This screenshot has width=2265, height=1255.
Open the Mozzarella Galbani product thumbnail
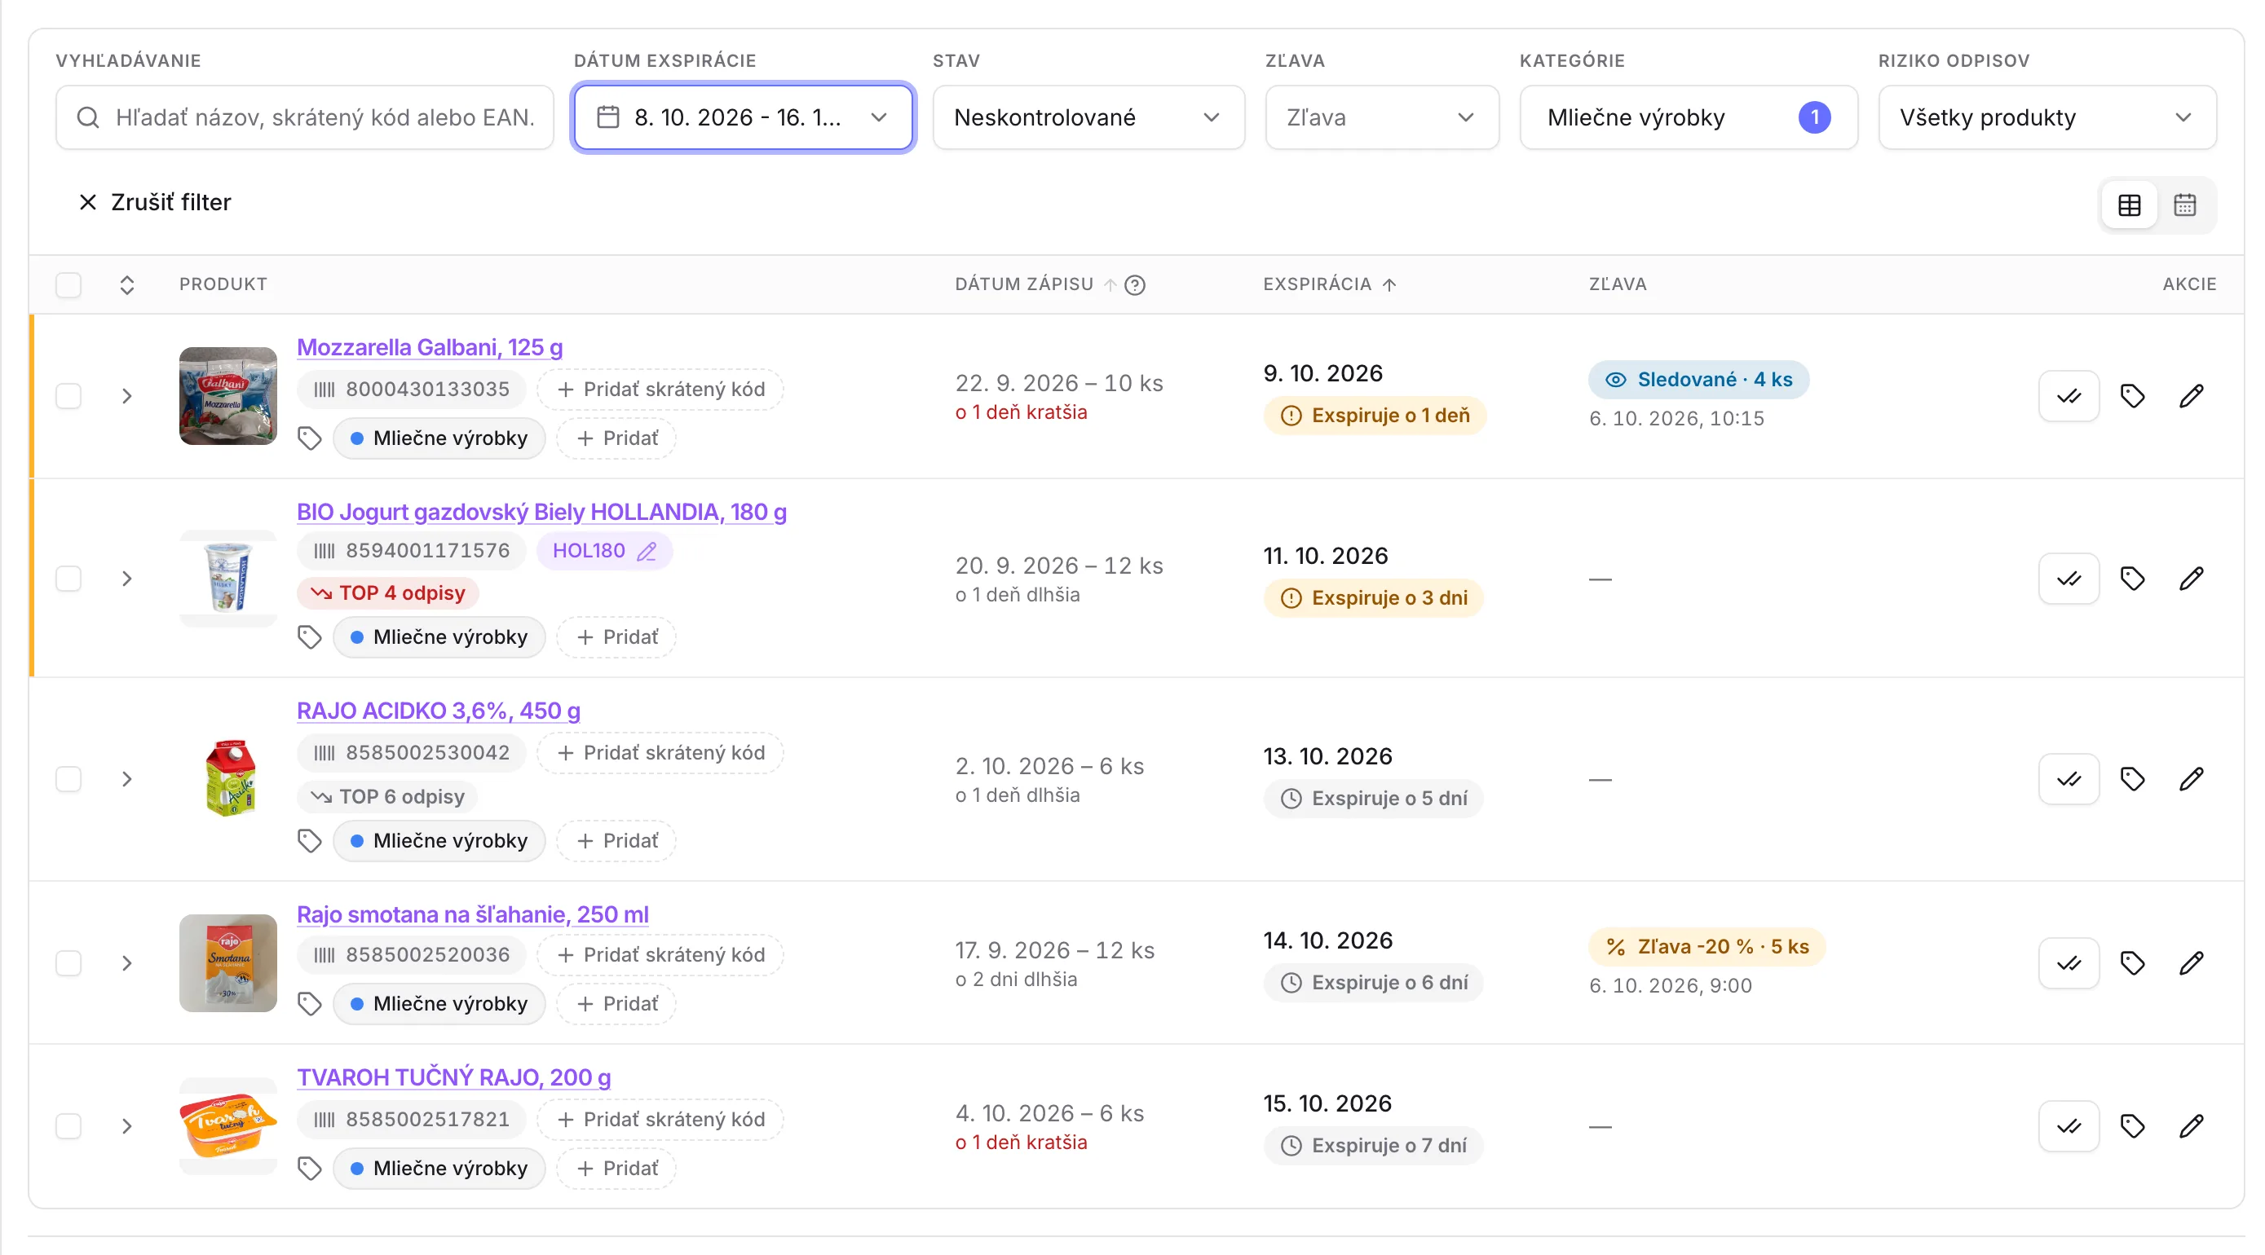pos(227,396)
